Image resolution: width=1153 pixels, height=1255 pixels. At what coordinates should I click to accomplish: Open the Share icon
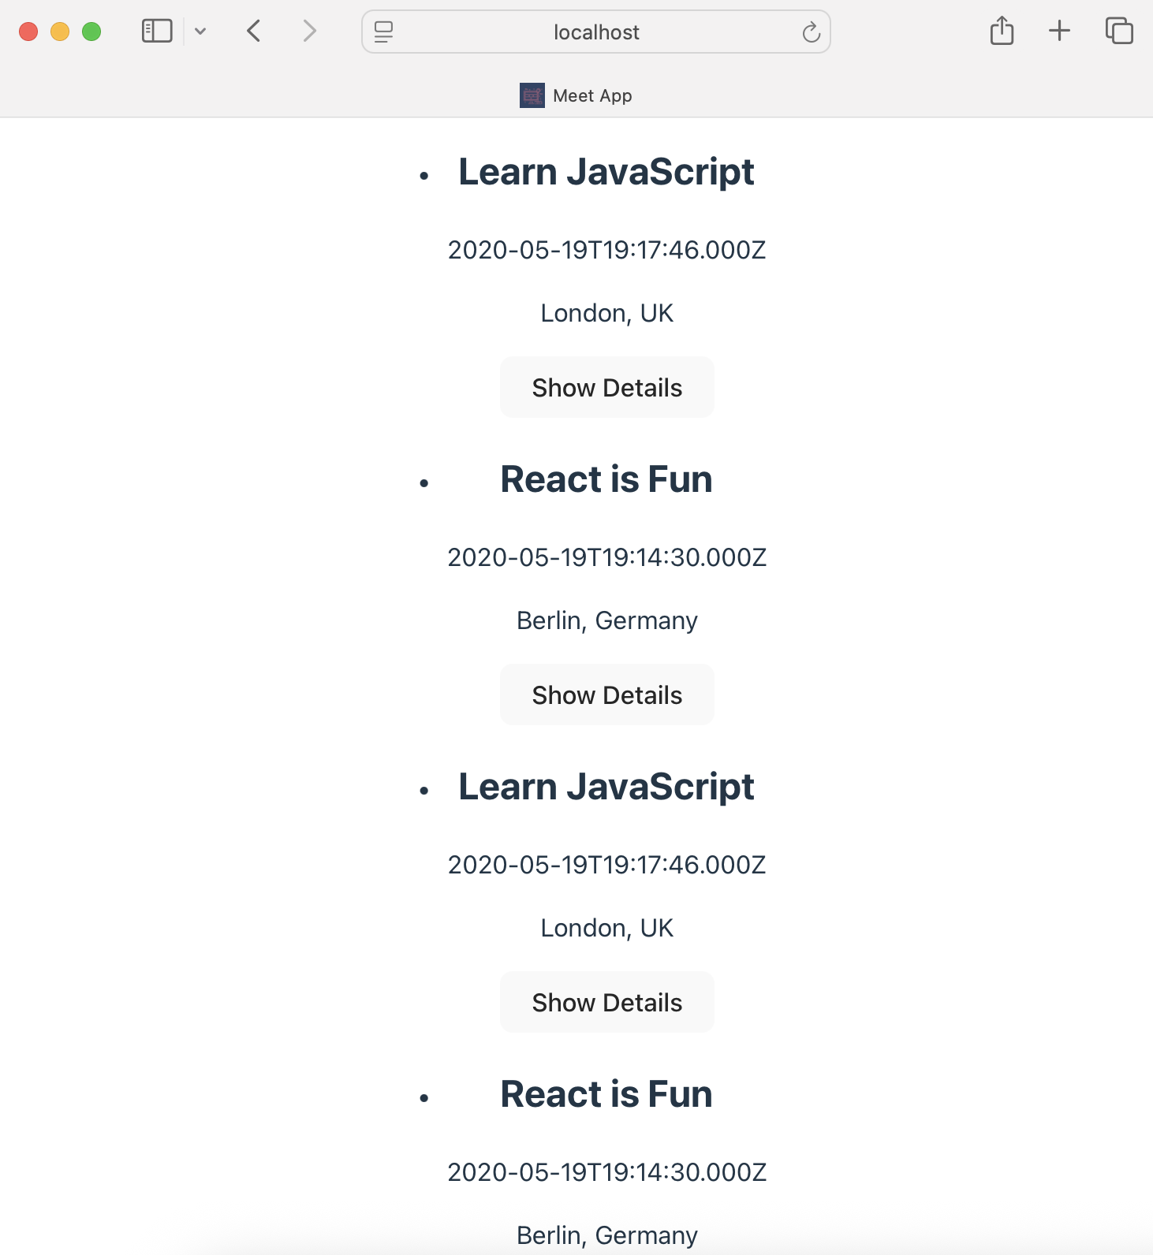point(1002,31)
